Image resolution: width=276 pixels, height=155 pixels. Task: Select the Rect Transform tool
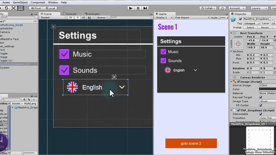pos(21,8)
